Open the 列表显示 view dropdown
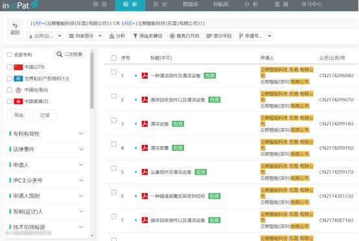The height and width of the screenshot is (241, 359). [x=85, y=36]
